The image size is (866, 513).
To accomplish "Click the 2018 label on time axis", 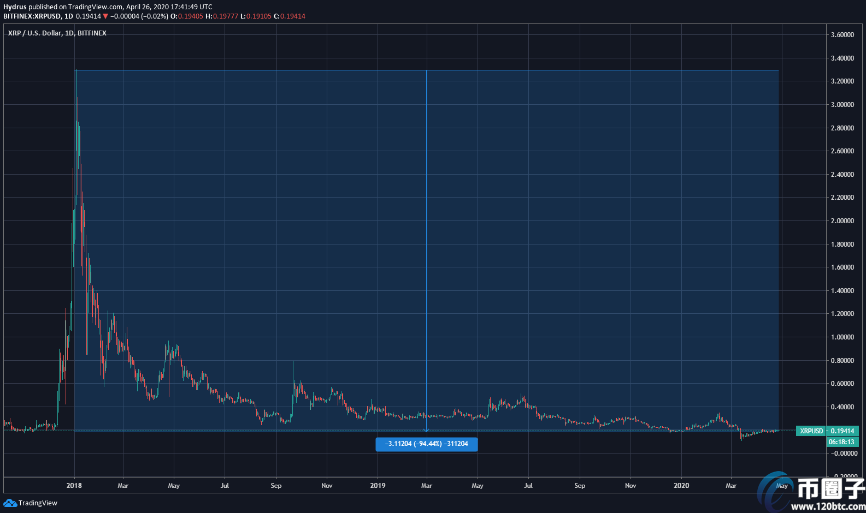I will click(x=74, y=486).
